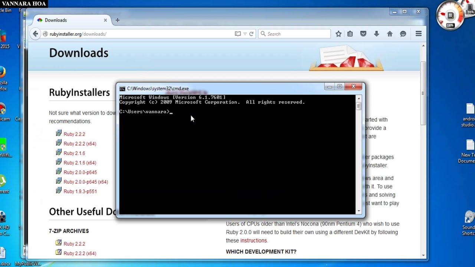This screenshot has width=475, height=267.
Task: Click Firefox page scrollbar down arrow
Action: pos(423,256)
